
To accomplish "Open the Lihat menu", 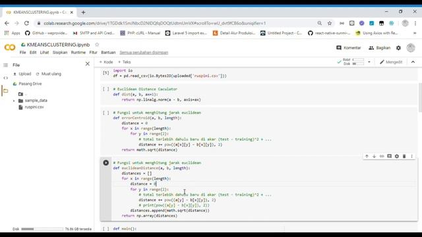I will (44, 53).
